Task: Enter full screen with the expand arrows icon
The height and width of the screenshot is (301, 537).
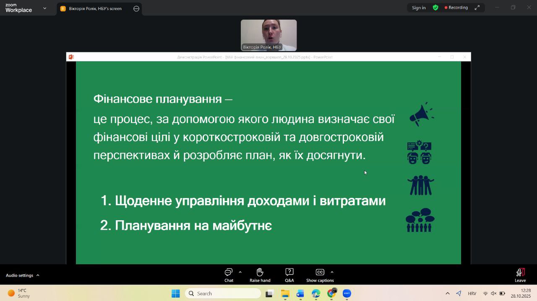Action: (477, 8)
